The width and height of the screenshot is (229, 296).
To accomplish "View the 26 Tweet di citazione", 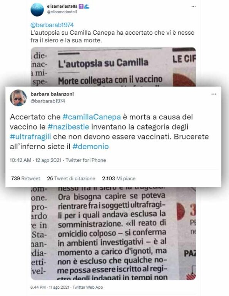I will pos(71,178).
